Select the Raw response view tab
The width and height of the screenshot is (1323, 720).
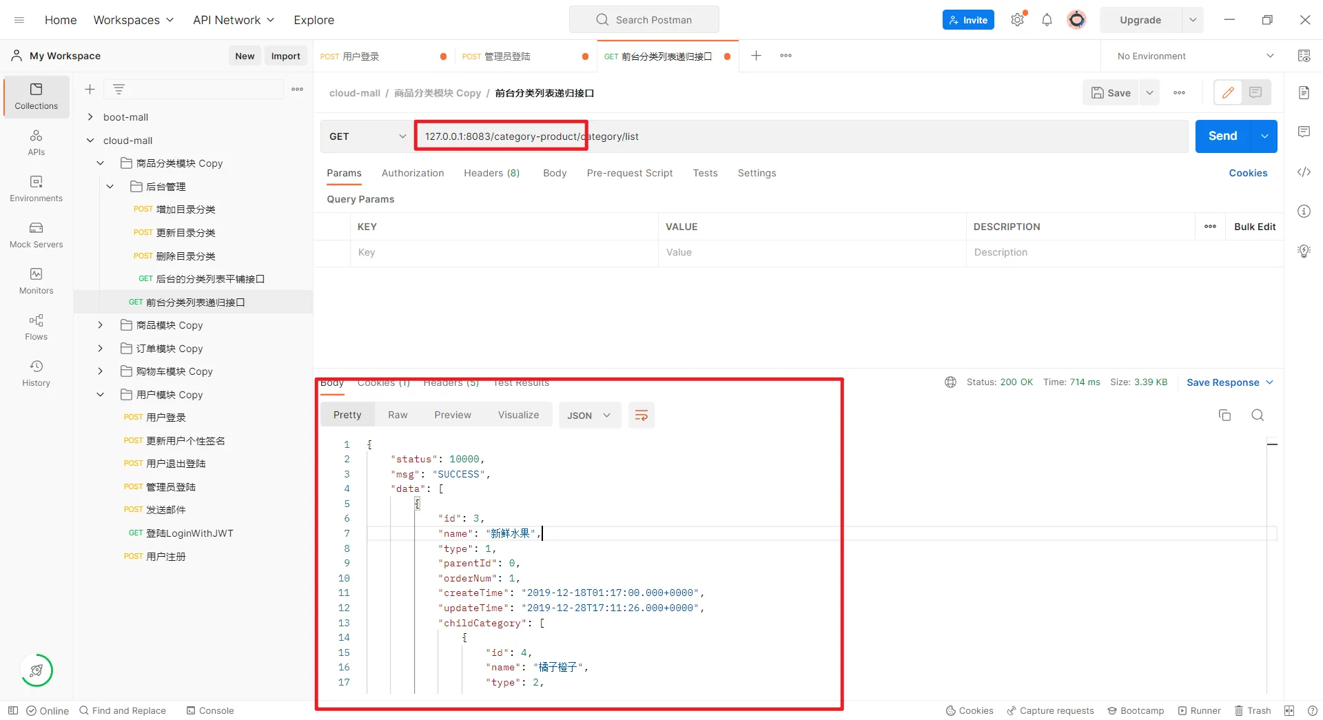[x=398, y=415]
